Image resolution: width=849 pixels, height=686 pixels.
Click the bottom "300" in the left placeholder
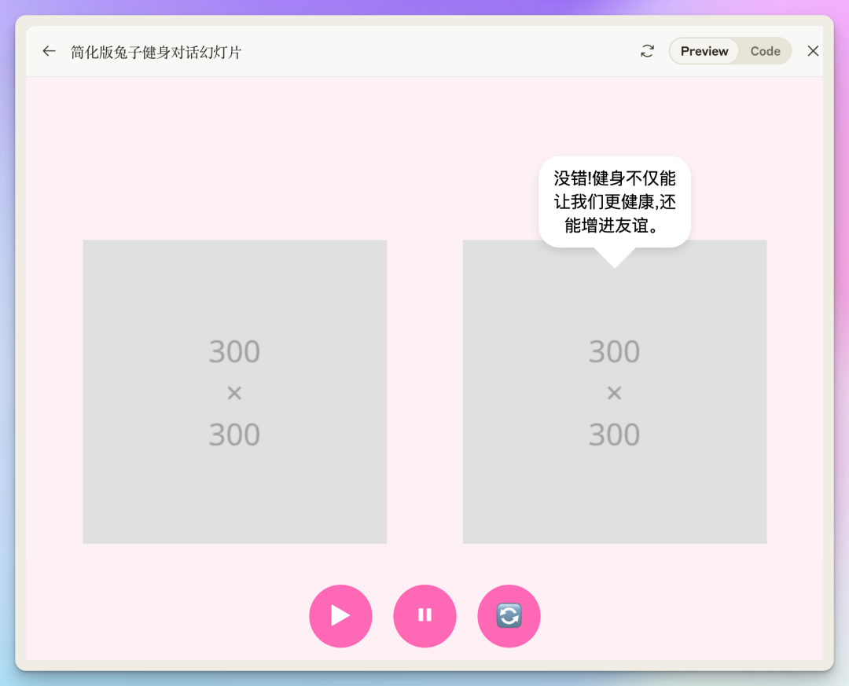[234, 435]
